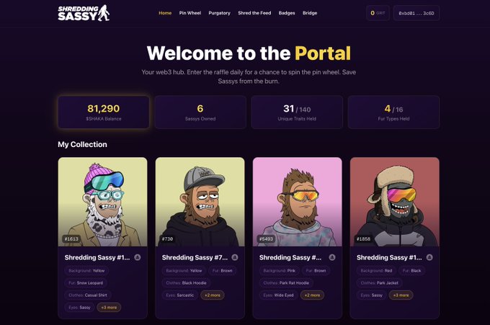This screenshot has width=490, height=325.
Task: Click the Fur Types Held stat card
Action: 393,112
